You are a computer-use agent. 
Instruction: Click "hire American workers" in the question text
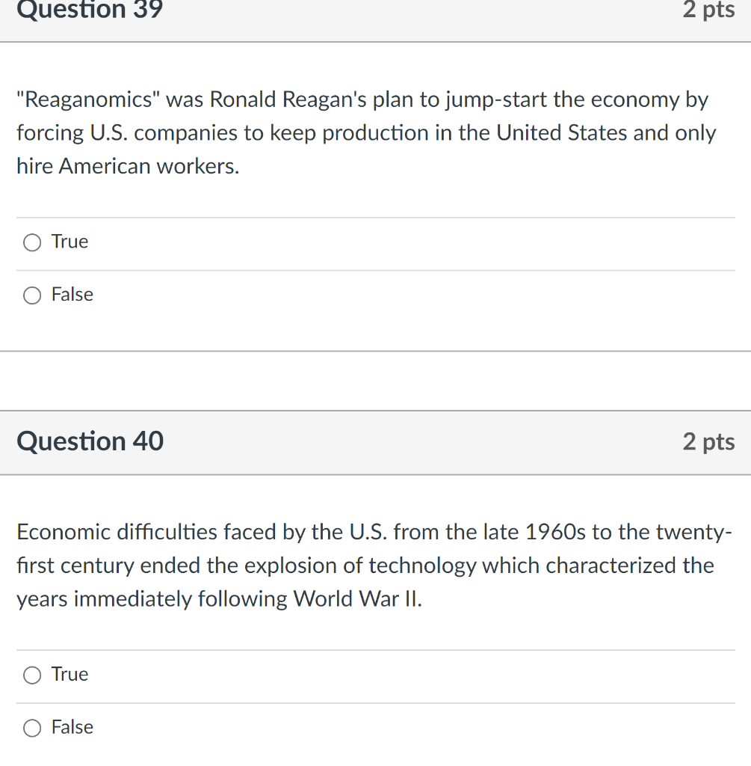(x=127, y=166)
